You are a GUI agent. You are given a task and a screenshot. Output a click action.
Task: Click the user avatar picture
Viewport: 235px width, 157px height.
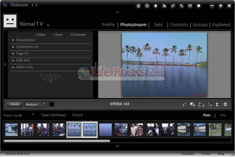[10, 21]
